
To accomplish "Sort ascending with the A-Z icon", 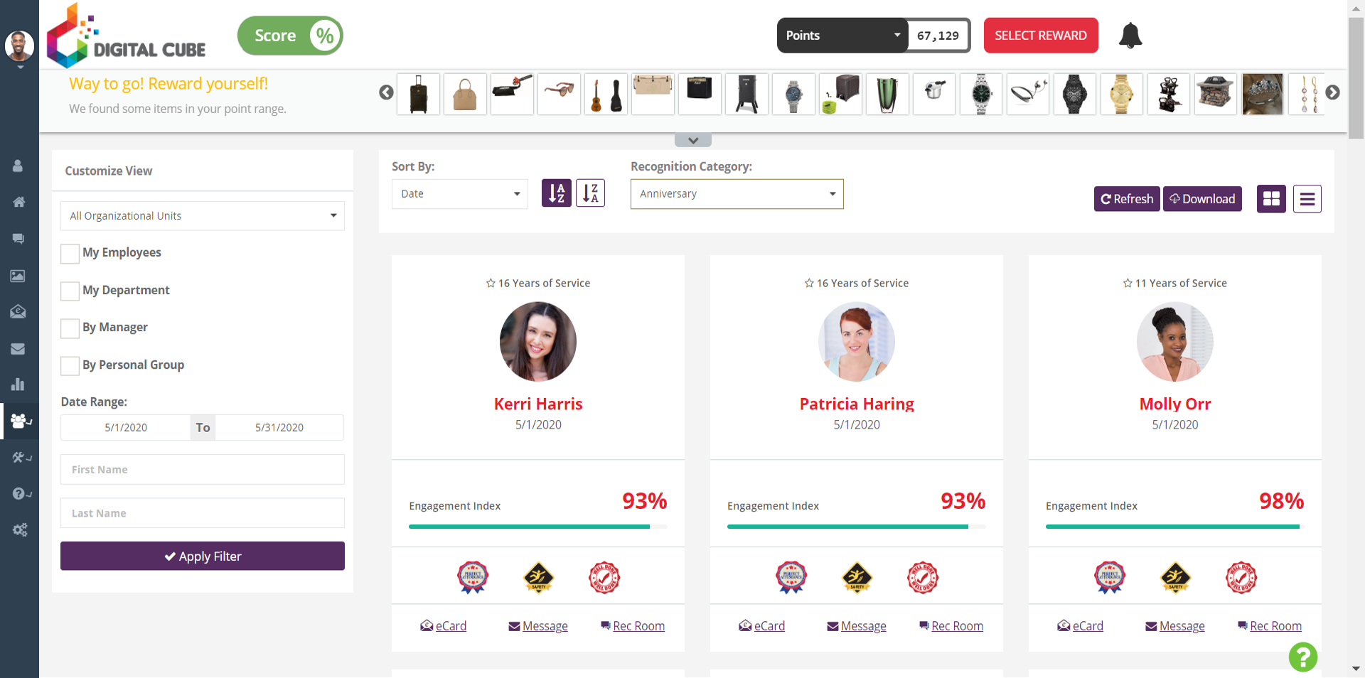I will [x=557, y=193].
